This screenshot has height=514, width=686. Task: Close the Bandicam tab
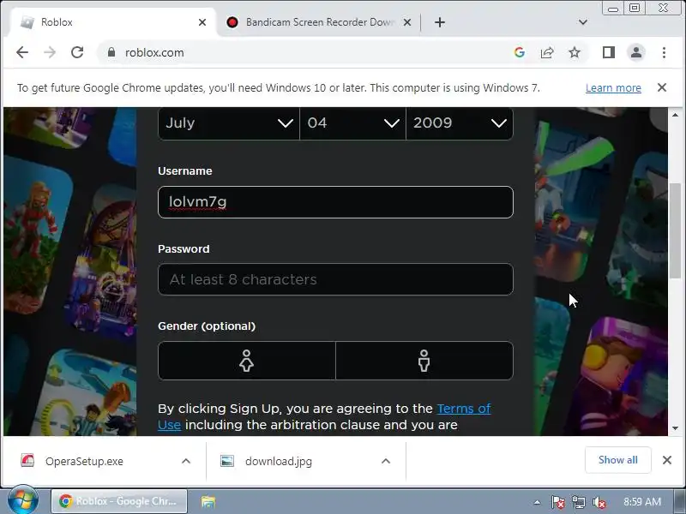click(406, 22)
